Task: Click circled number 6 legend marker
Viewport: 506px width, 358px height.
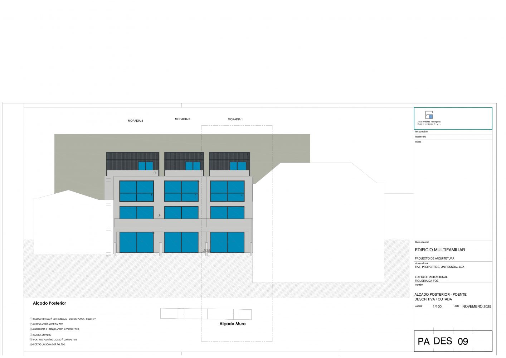Action: point(31,344)
